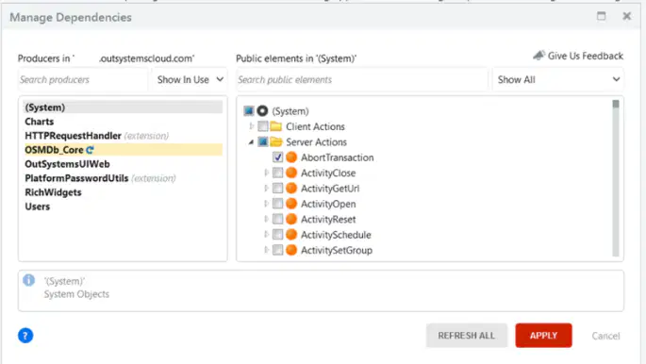
Task: Select the (System) producer
Action: (x=123, y=108)
